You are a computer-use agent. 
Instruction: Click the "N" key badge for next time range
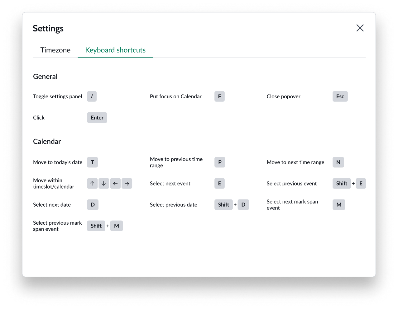[338, 162]
